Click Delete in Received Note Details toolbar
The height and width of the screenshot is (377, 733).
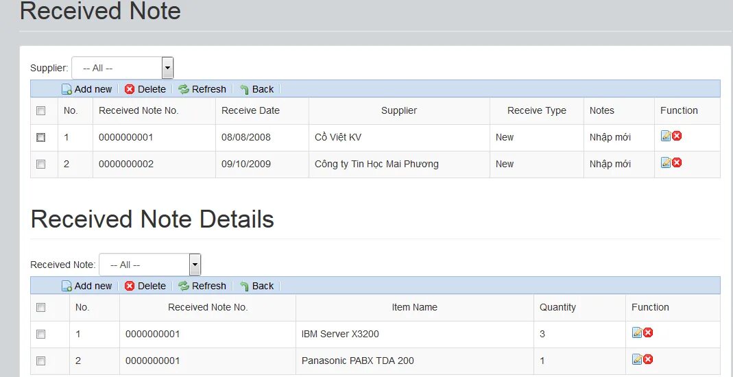pos(145,286)
